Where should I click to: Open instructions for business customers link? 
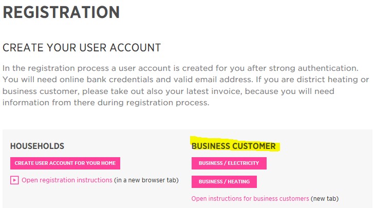[x=250, y=198]
